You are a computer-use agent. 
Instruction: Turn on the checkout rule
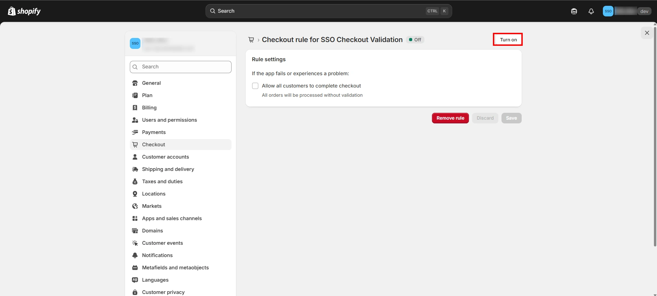pos(508,40)
